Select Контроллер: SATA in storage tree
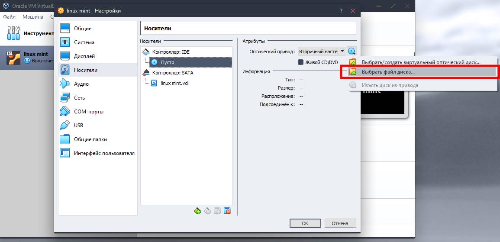Image resolution: width=500 pixels, height=242 pixels. click(172, 73)
